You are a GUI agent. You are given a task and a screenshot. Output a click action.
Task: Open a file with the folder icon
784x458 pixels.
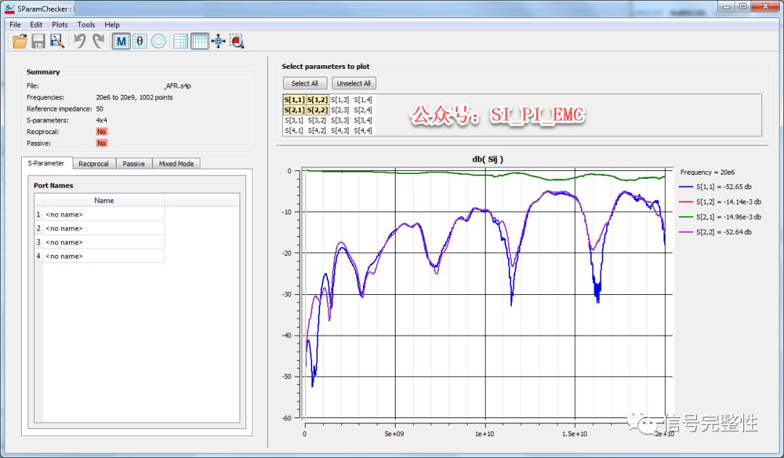pos(20,41)
